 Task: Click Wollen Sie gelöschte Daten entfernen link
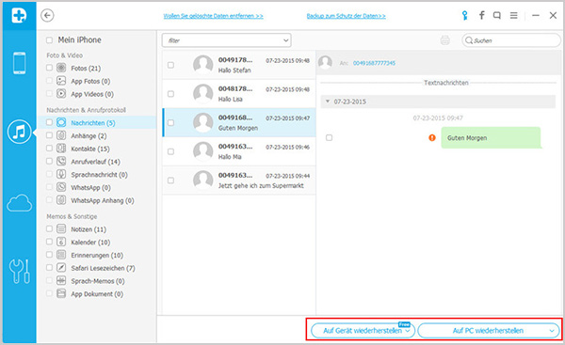click(x=214, y=16)
